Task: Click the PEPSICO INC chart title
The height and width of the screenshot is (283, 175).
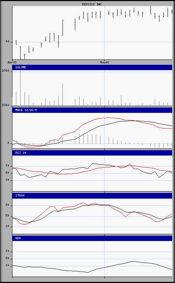Action: pyautogui.click(x=92, y=4)
